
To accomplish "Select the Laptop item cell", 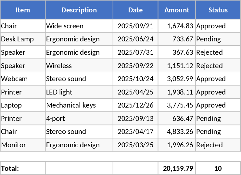I will coord(23,105).
